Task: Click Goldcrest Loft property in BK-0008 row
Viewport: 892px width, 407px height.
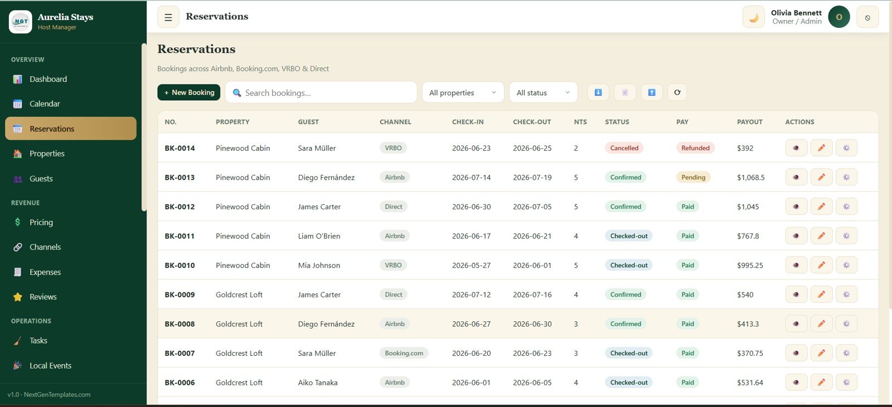Action: [239, 324]
